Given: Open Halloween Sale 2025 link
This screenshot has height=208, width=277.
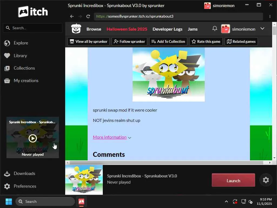Looking at the screenshot, I should point(127,29).
